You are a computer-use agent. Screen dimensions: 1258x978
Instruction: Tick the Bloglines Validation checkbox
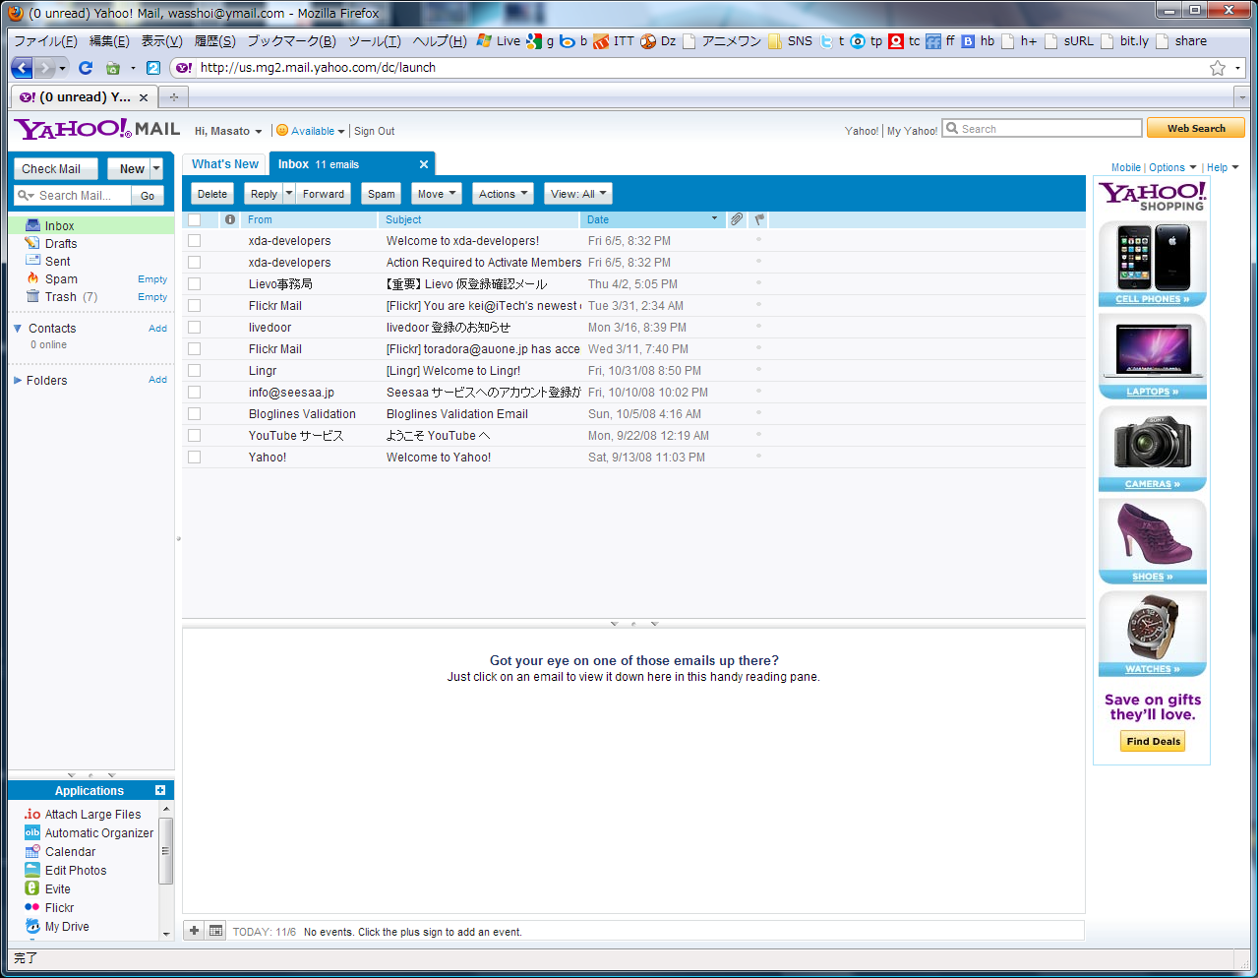(x=195, y=414)
